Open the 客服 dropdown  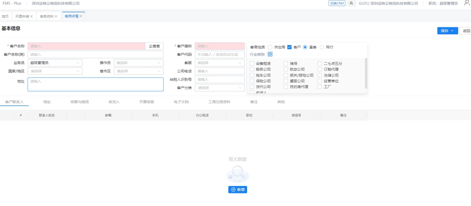pyautogui.click(x=220, y=63)
